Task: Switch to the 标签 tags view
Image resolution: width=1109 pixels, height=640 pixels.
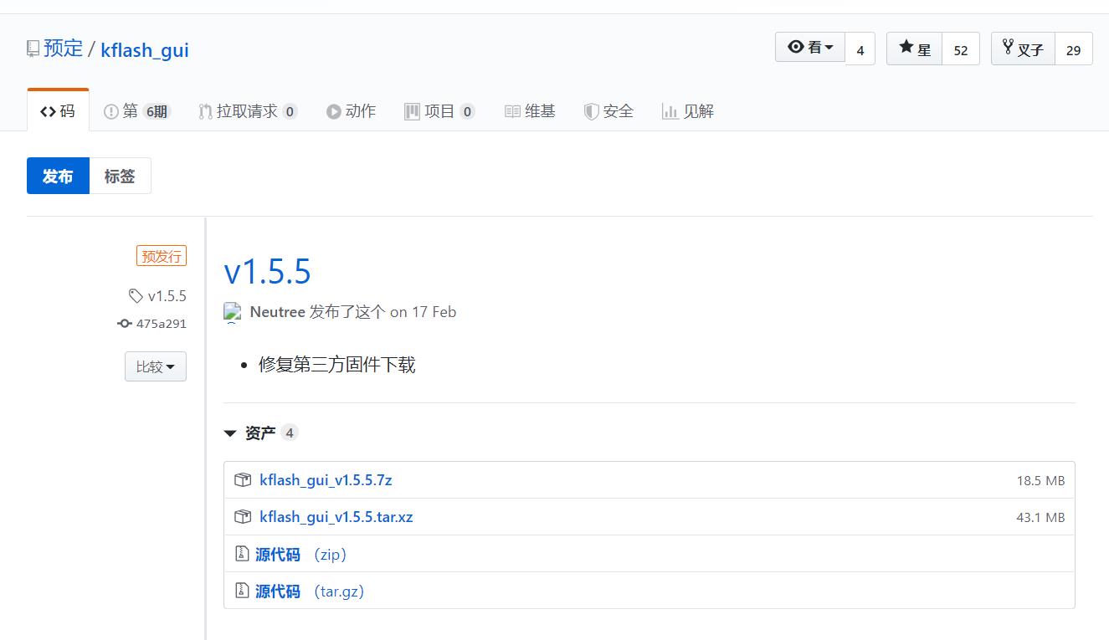Action: tap(120, 176)
